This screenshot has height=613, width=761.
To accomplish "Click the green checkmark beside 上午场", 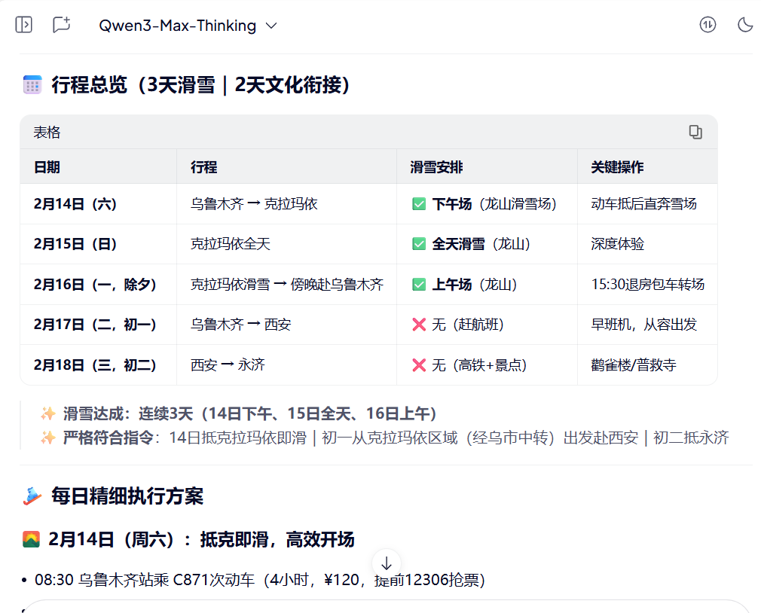I will 420,285.
